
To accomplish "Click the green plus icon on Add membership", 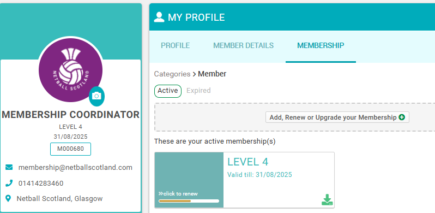I will pyautogui.click(x=402, y=117).
